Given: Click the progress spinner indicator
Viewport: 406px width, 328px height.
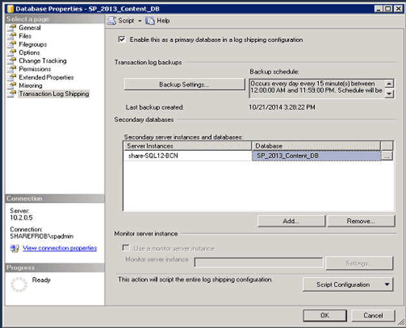Looking at the screenshot, I should [x=19, y=285].
